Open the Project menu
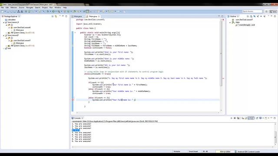Screen dimensions: 278x156 tap(45, 8)
